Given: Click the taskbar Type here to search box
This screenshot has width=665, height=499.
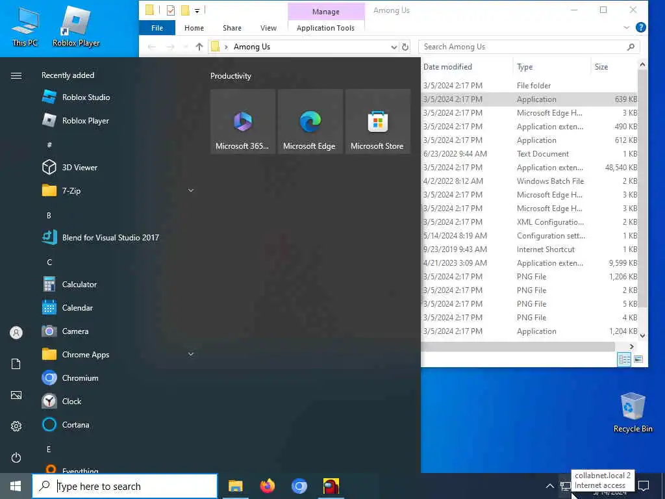Looking at the screenshot, I should point(125,486).
